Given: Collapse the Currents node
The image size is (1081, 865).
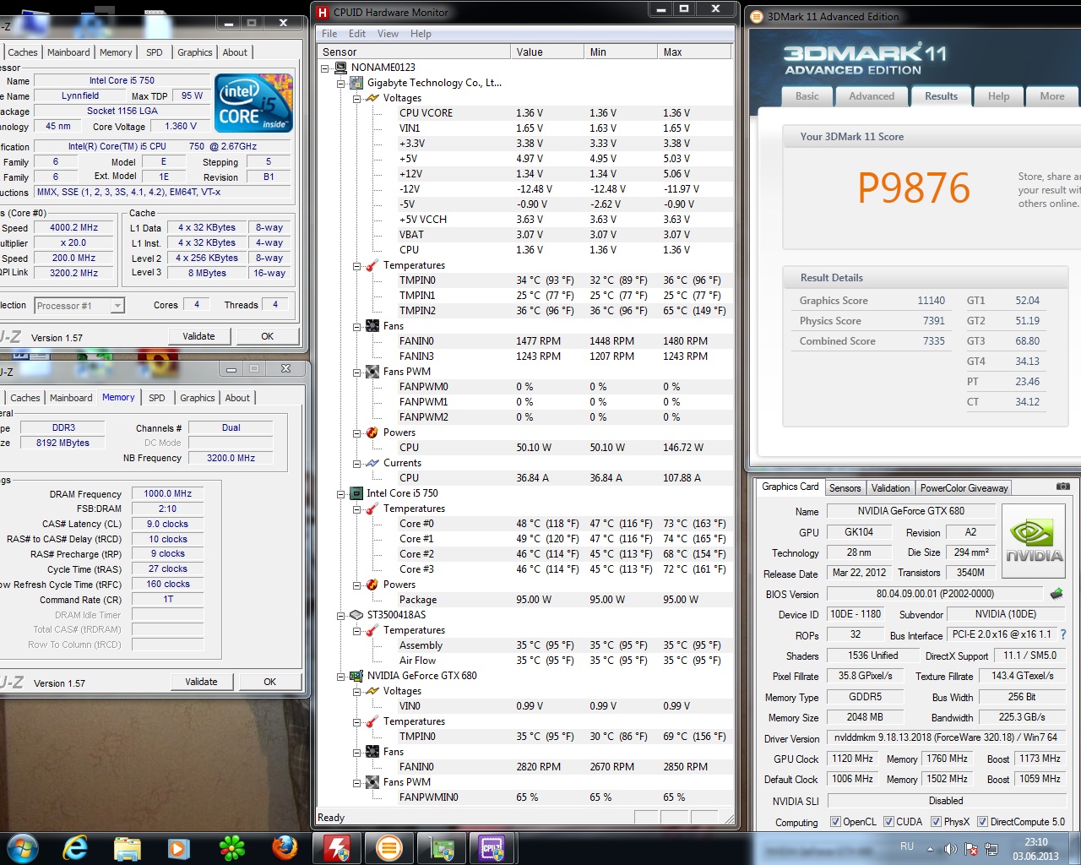Looking at the screenshot, I should pyautogui.click(x=356, y=463).
